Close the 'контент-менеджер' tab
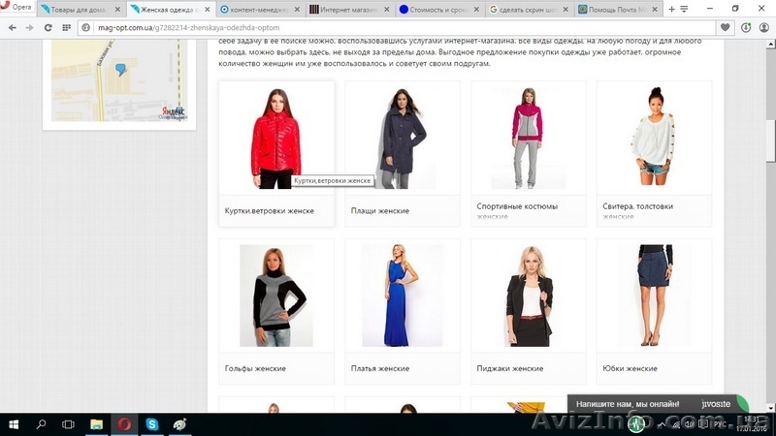The height and width of the screenshot is (436, 776). (x=297, y=10)
